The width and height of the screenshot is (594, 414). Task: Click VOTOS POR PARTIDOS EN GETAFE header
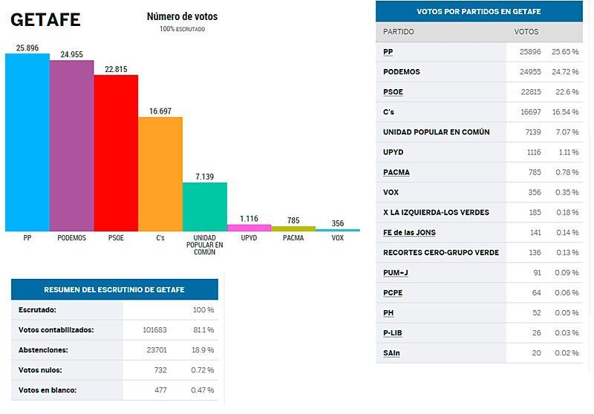click(x=479, y=12)
